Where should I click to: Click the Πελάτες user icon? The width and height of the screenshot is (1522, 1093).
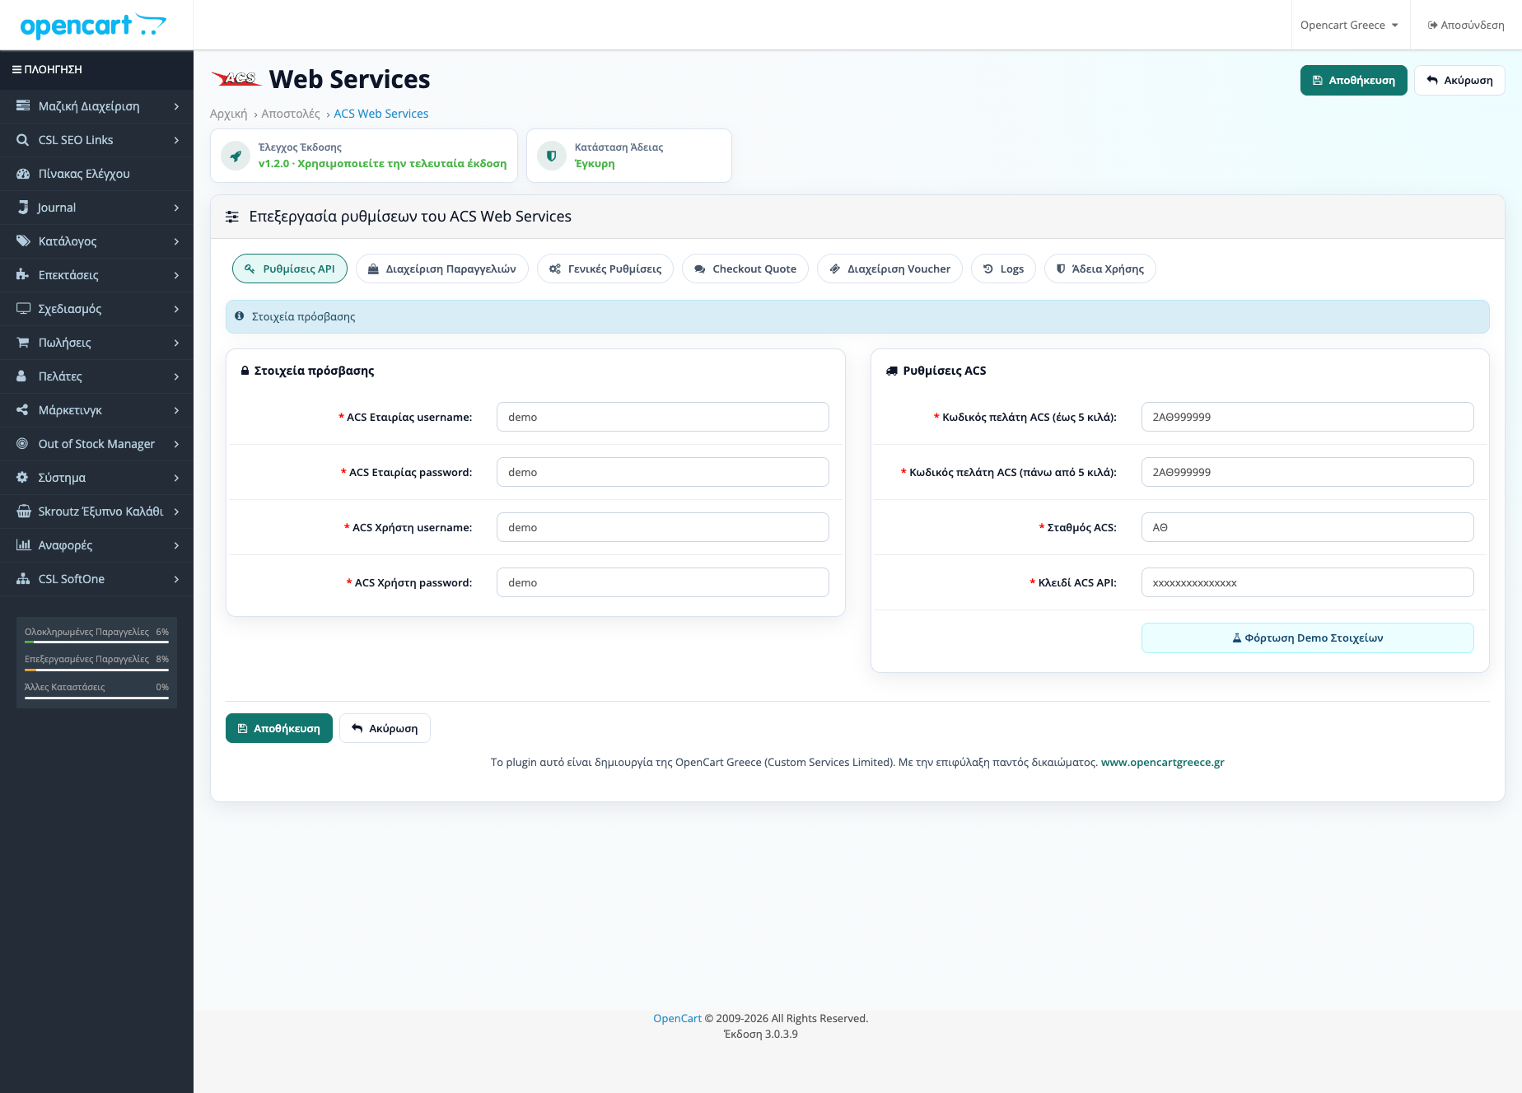[22, 376]
